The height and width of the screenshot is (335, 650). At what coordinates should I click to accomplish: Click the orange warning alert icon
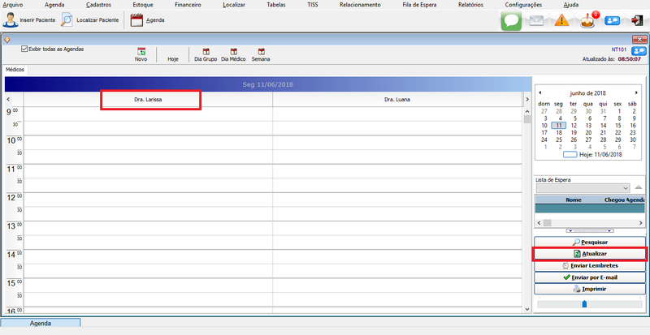pyautogui.click(x=561, y=21)
